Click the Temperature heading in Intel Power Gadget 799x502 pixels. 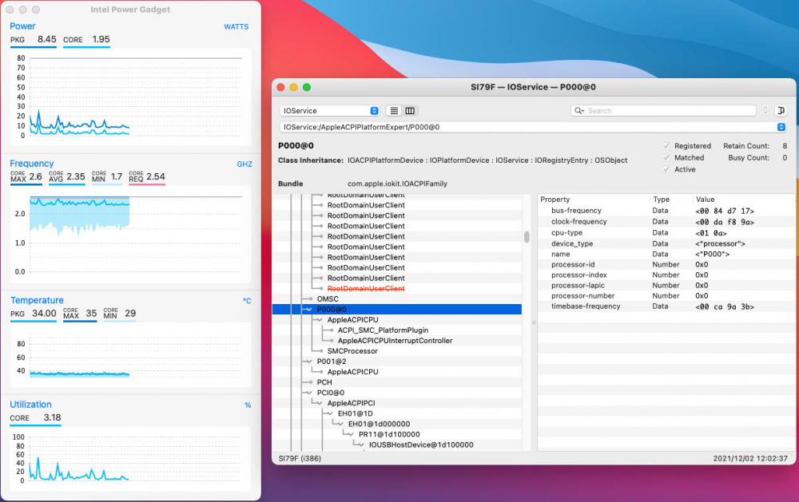click(37, 300)
